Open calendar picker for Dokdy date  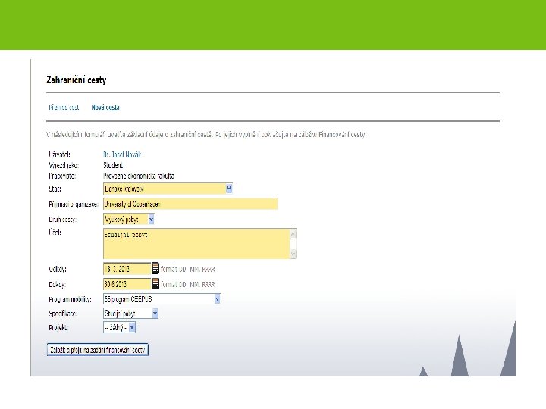[155, 284]
